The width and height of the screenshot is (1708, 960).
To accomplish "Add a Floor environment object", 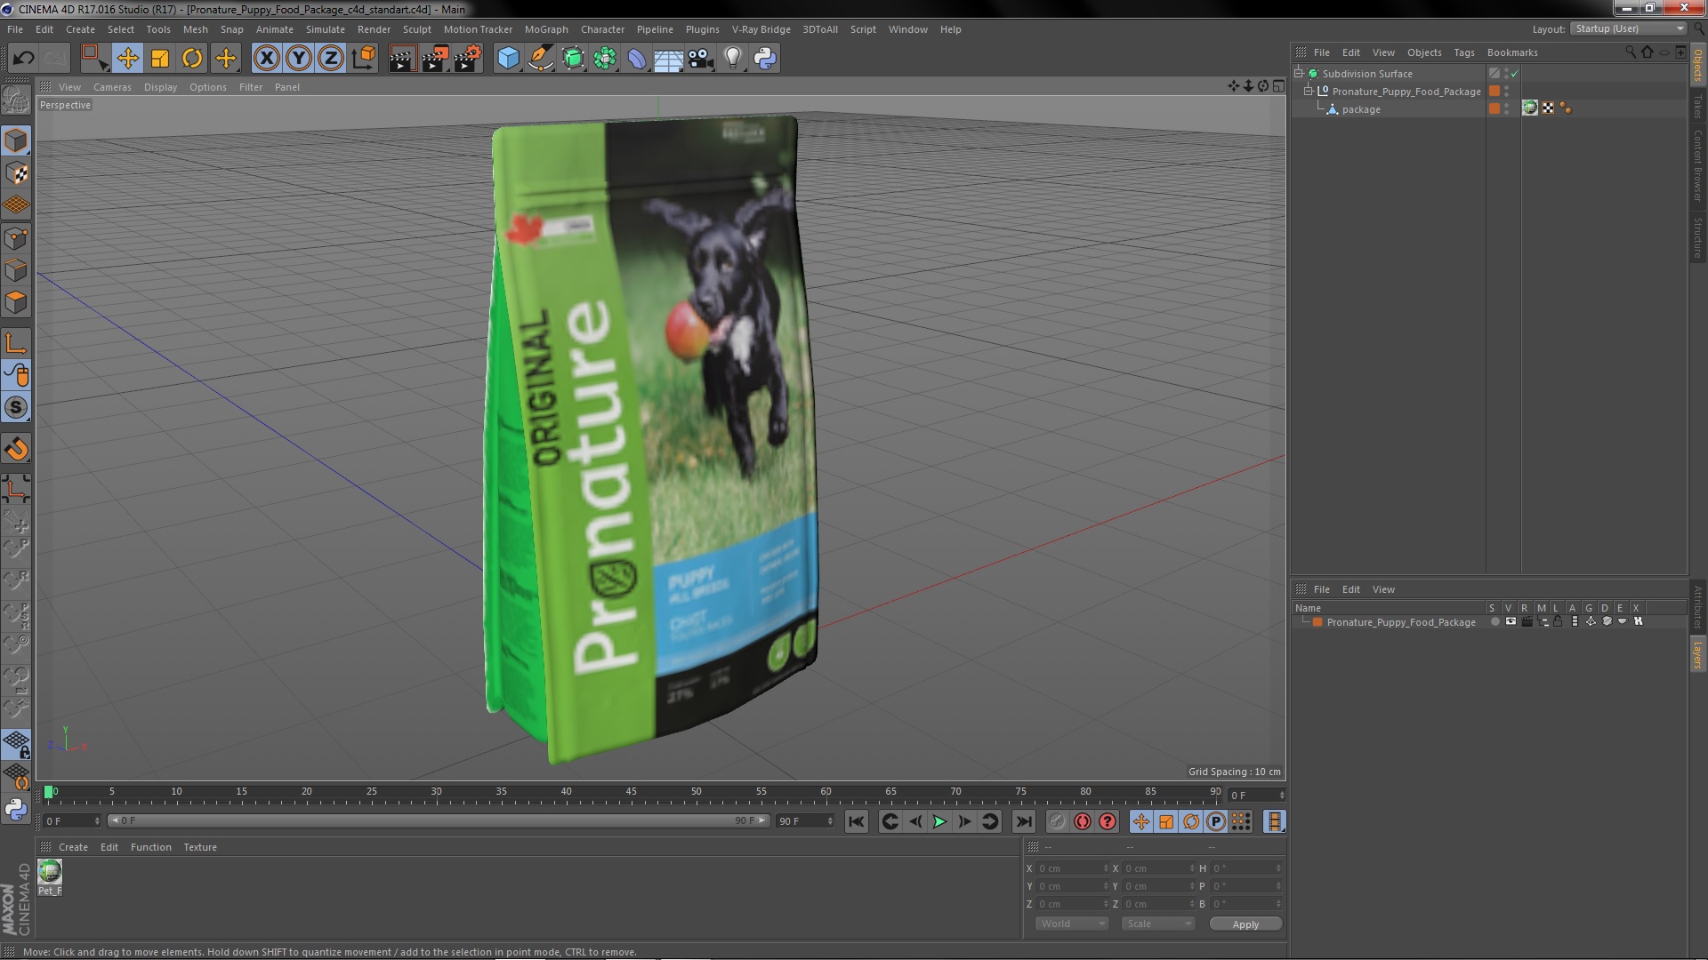I will click(668, 59).
